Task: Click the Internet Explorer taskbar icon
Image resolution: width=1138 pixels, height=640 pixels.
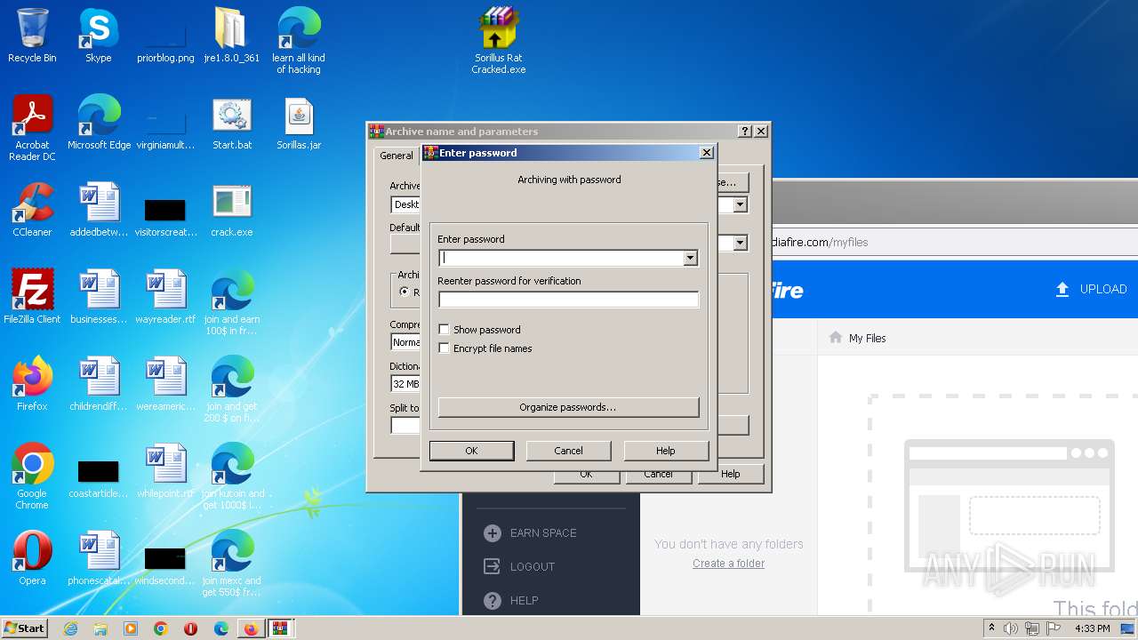Action: click(70, 628)
